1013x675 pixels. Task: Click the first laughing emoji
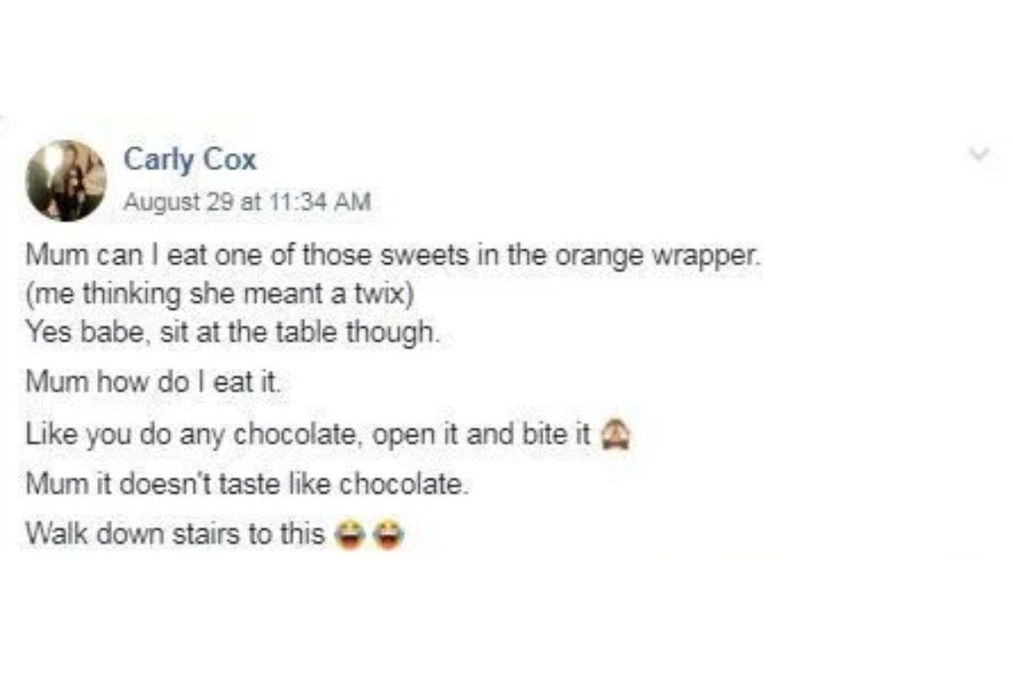coord(346,533)
